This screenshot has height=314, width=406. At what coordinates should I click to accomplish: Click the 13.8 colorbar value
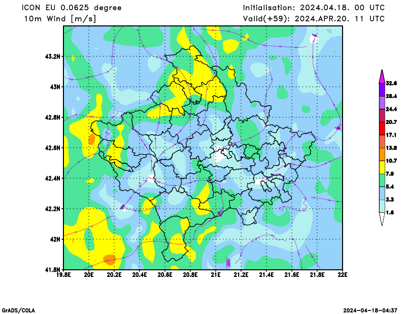[391, 148]
